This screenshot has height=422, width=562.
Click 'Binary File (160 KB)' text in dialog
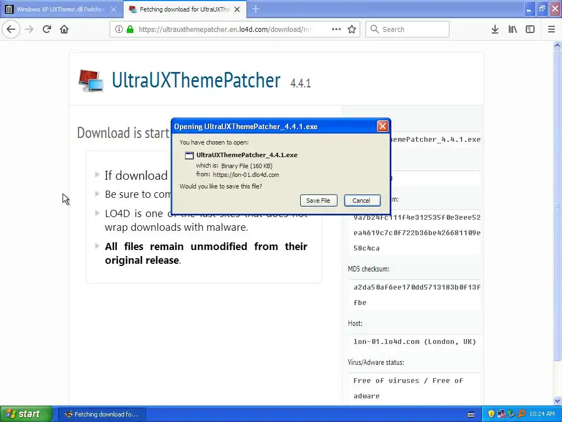246,166
